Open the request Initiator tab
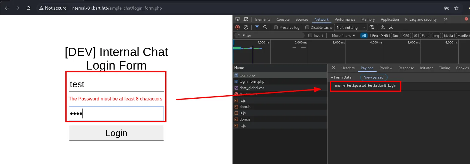The image size is (470, 164). 427,68
